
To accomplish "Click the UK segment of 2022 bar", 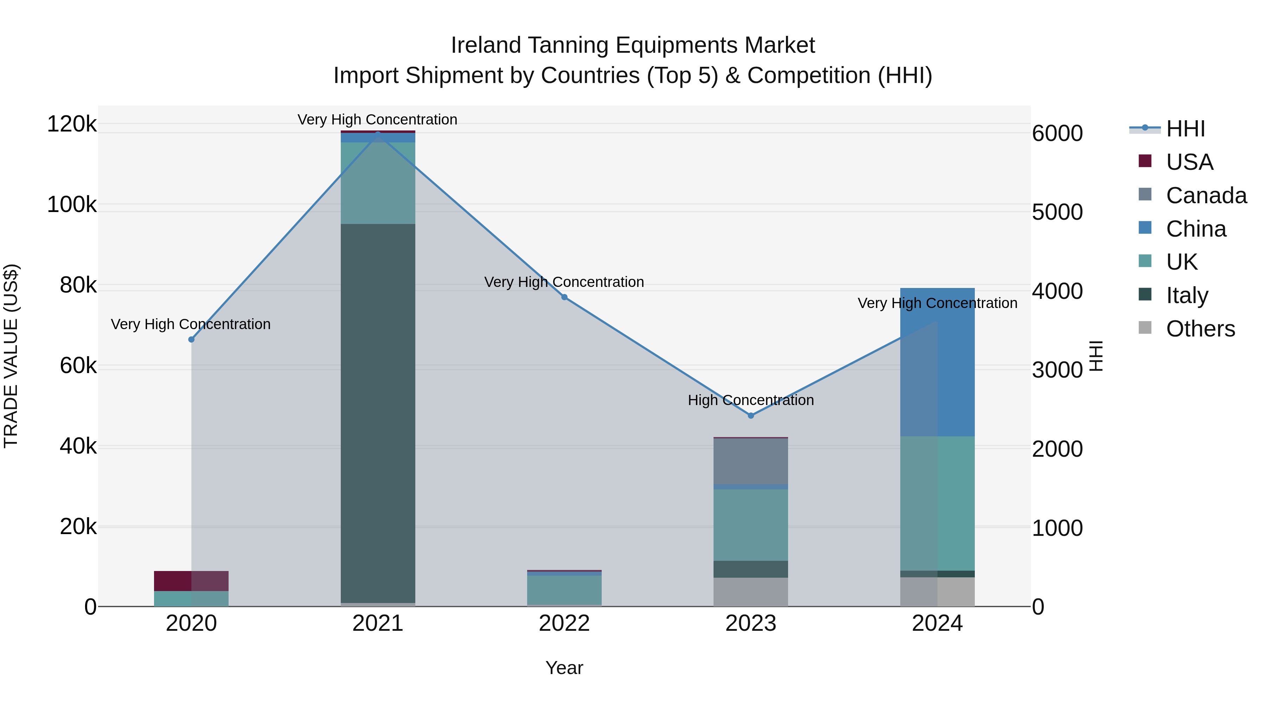I will point(564,590).
